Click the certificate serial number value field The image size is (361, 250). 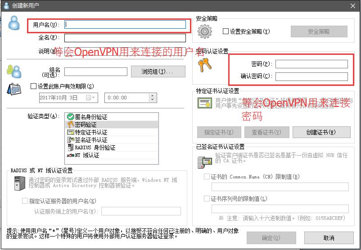point(280,209)
